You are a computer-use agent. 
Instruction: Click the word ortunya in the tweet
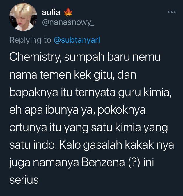tap(28, 128)
